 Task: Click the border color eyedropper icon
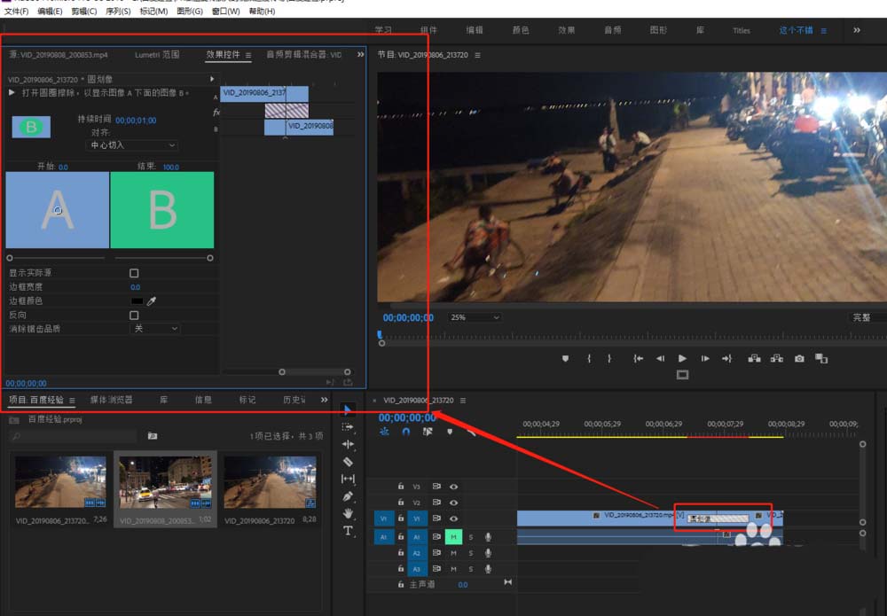[151, 301]
